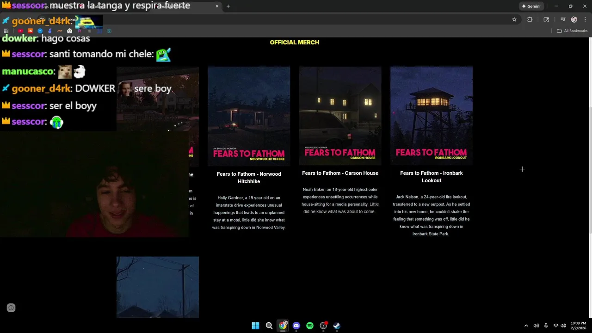
Task: Open the Chrome profile avatar
Action: (574, 19)
